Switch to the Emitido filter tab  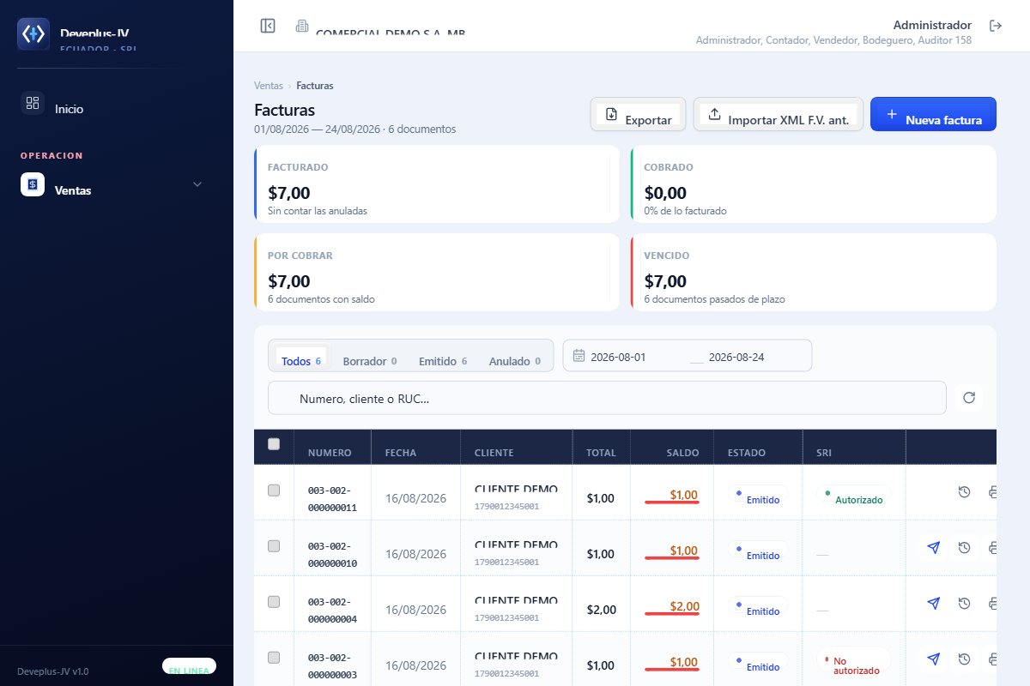443,361
